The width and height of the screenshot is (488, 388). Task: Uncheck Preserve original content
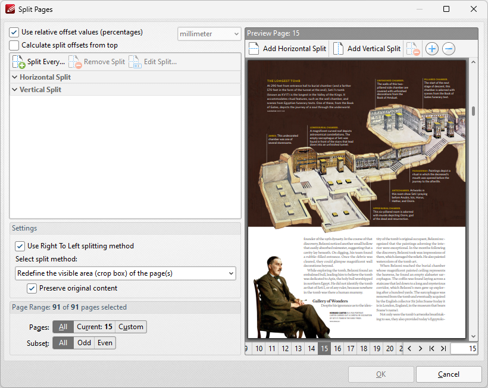click(32, 289)
